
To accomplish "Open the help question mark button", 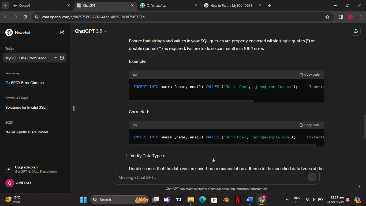I will pos(359,186).
